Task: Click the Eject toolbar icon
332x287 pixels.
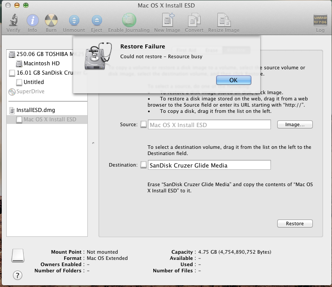Action: [x=97, y=23]
